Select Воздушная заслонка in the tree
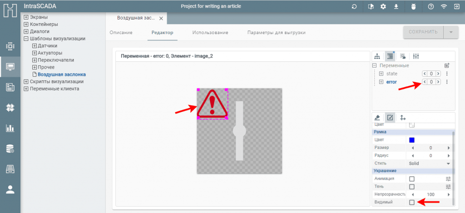The height and width of the screenshot is (213, 465). pyautogui.click(x=62, y=74)
